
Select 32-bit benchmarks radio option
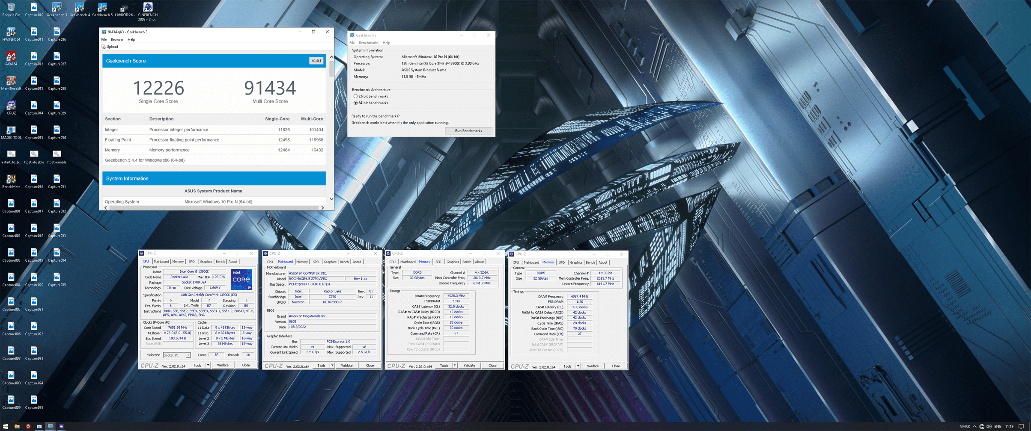tap(355, 96)
